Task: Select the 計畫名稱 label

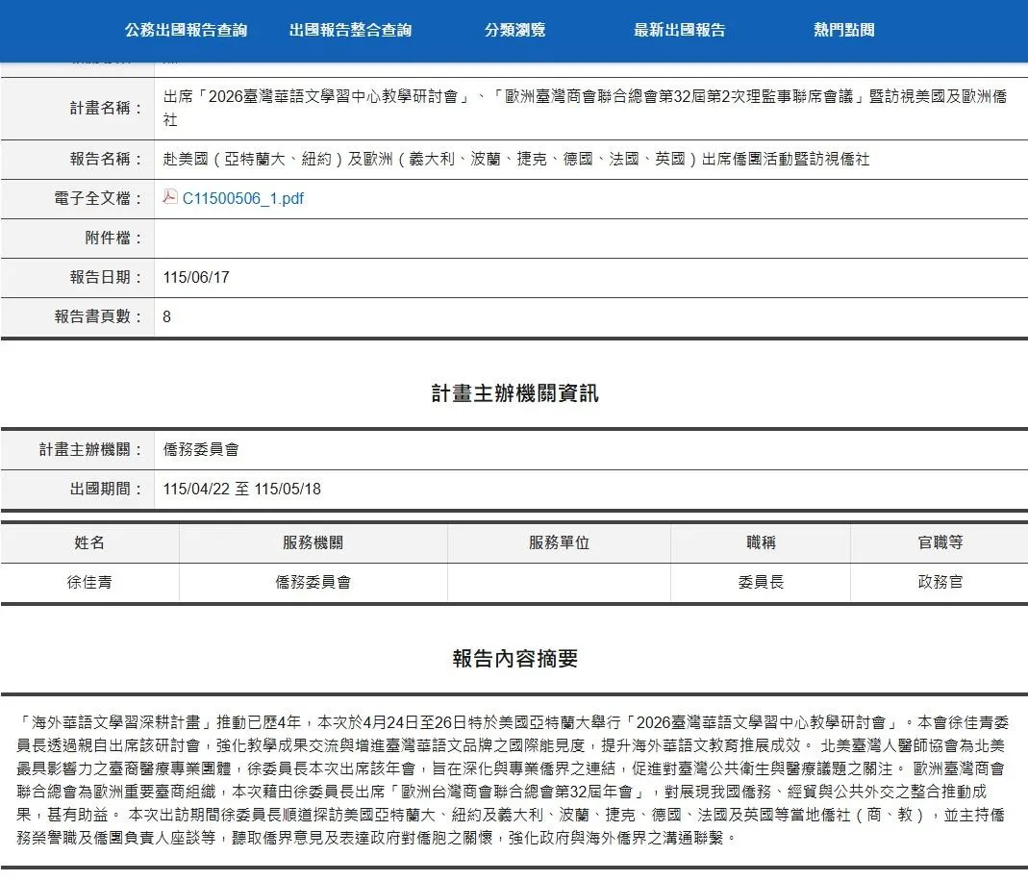Action: click(x=106, y=108)
